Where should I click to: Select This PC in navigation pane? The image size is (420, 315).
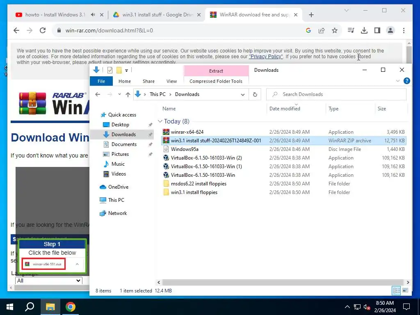(116, 200)
